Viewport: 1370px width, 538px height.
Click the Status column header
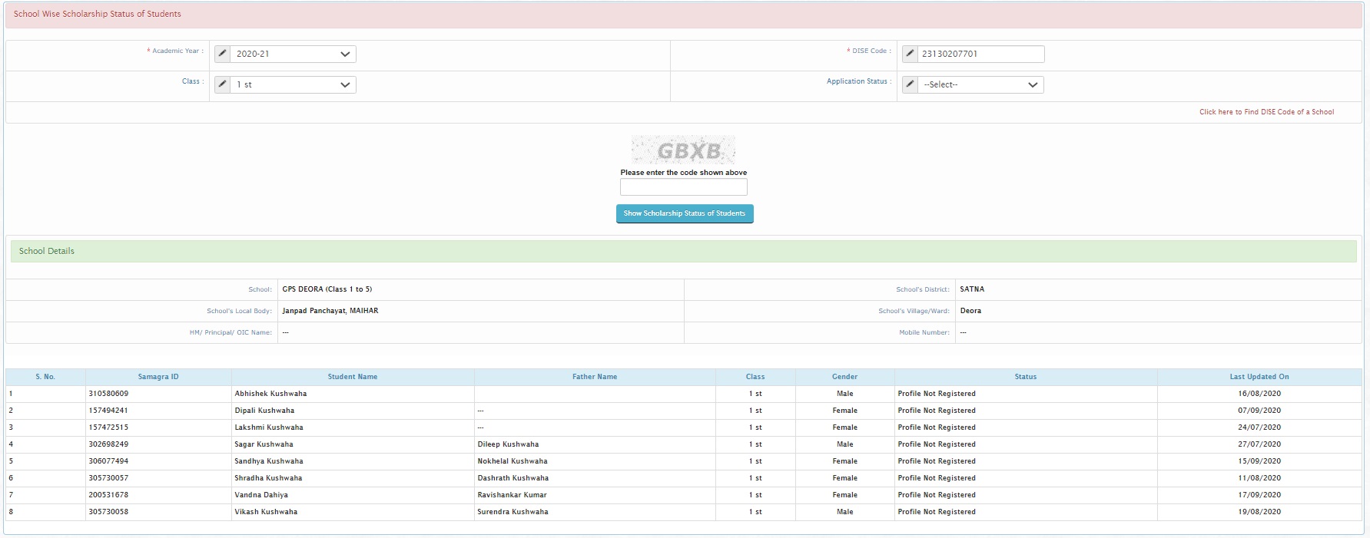(x=1025, y=377)
